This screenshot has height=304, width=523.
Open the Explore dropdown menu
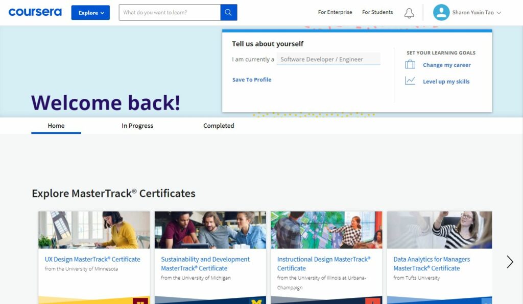pyautogui.click(x=90, y=13)
